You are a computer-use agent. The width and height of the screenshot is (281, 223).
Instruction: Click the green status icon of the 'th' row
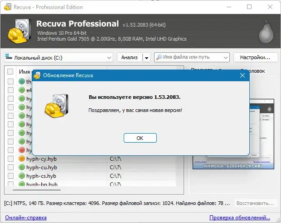tap(22, 81)
